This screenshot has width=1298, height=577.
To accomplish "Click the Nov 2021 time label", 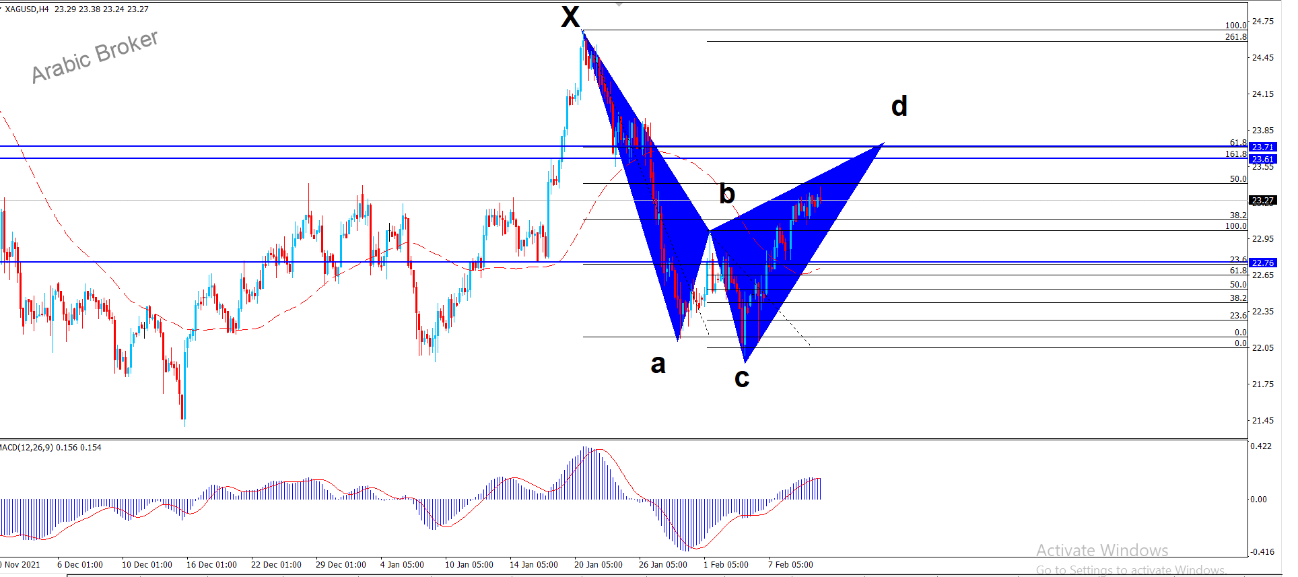I will (x=22, y=565).
